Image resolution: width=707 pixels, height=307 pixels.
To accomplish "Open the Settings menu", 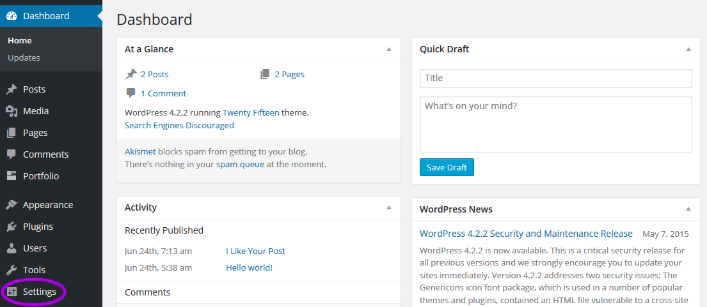I will (x=51, y=292).
